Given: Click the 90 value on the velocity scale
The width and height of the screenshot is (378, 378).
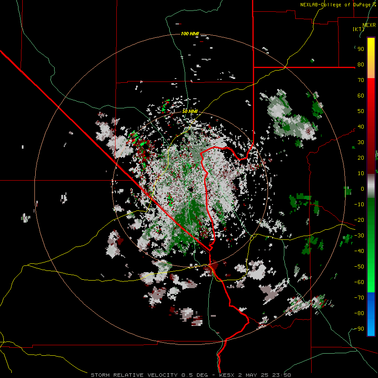Looking at the screenshot, I should click(x=361, y=49).
